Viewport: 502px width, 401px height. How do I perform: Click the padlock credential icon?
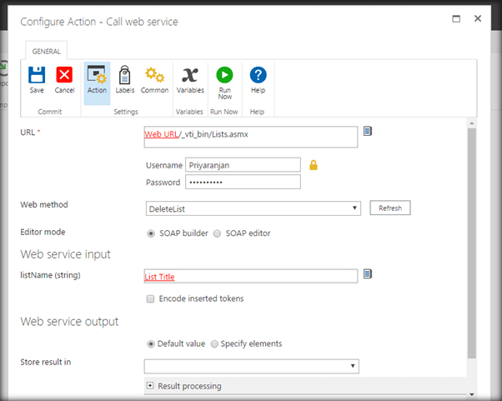click(314, 165)
